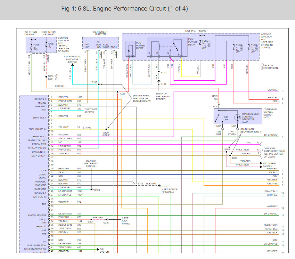The height and width of the screenshot is (259, 295).
Task: Click the S179 splice label
Action: [123, 94]
